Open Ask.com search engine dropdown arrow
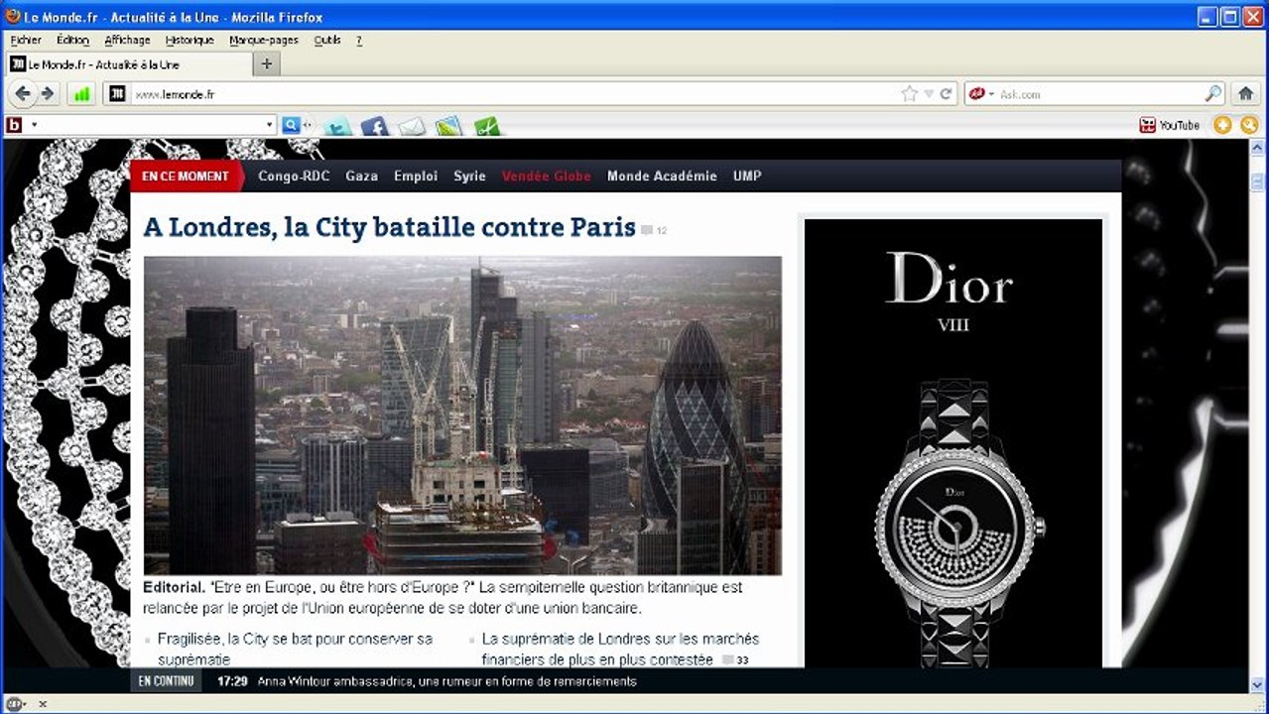Viewport: 1269px width, 714px height. click(x=990, y=94)
